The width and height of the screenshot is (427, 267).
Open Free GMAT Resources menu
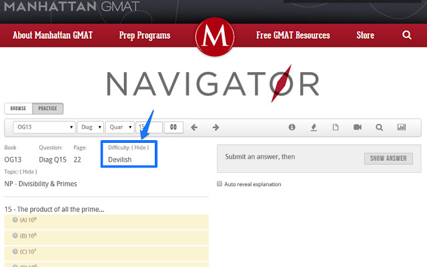(293, 35)
